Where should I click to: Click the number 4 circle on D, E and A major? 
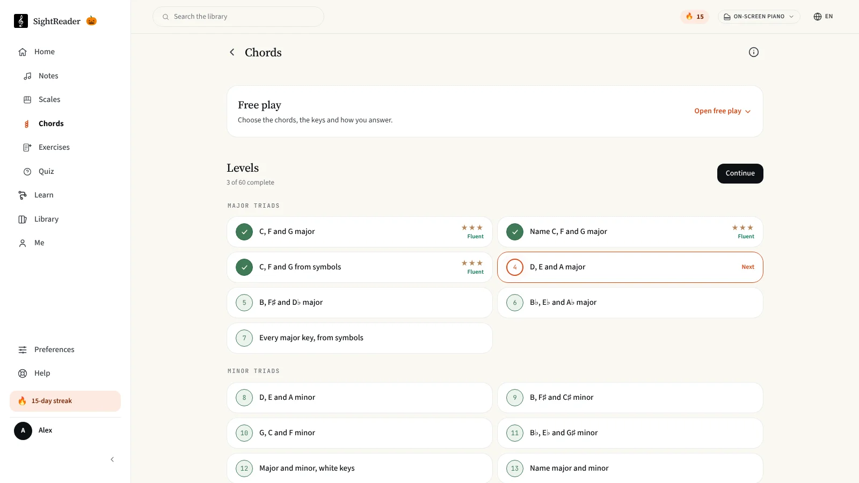point(515,267)
